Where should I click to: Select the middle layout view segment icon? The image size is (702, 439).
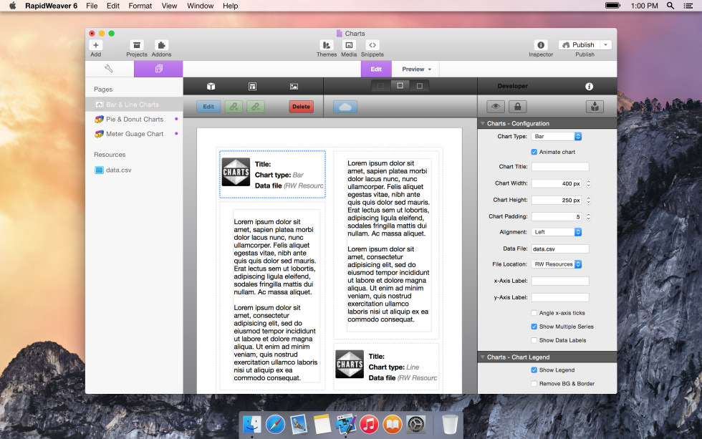pos(400,85)
